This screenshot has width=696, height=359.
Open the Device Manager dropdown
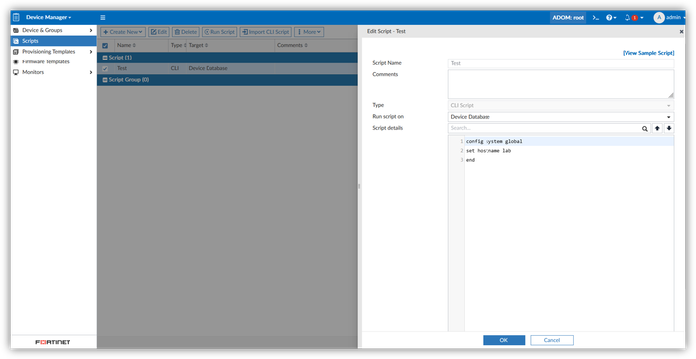tap(49, 17)
